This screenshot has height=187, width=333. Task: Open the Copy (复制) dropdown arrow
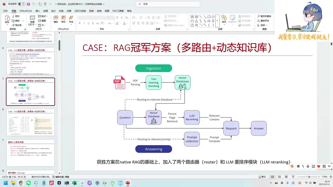click(x=23, y=21)
